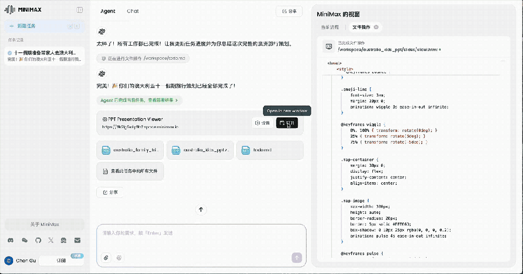Start a new task with 新建任务
Image resolution: width=523 pixels, height=274 pixels.
click(44, 26)
